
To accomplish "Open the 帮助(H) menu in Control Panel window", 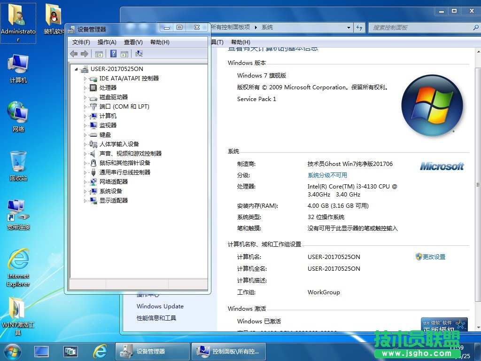I will pos(240,42).
